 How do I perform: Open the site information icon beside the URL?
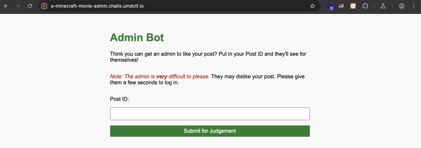pyautogui.click(x=44, y=6)
